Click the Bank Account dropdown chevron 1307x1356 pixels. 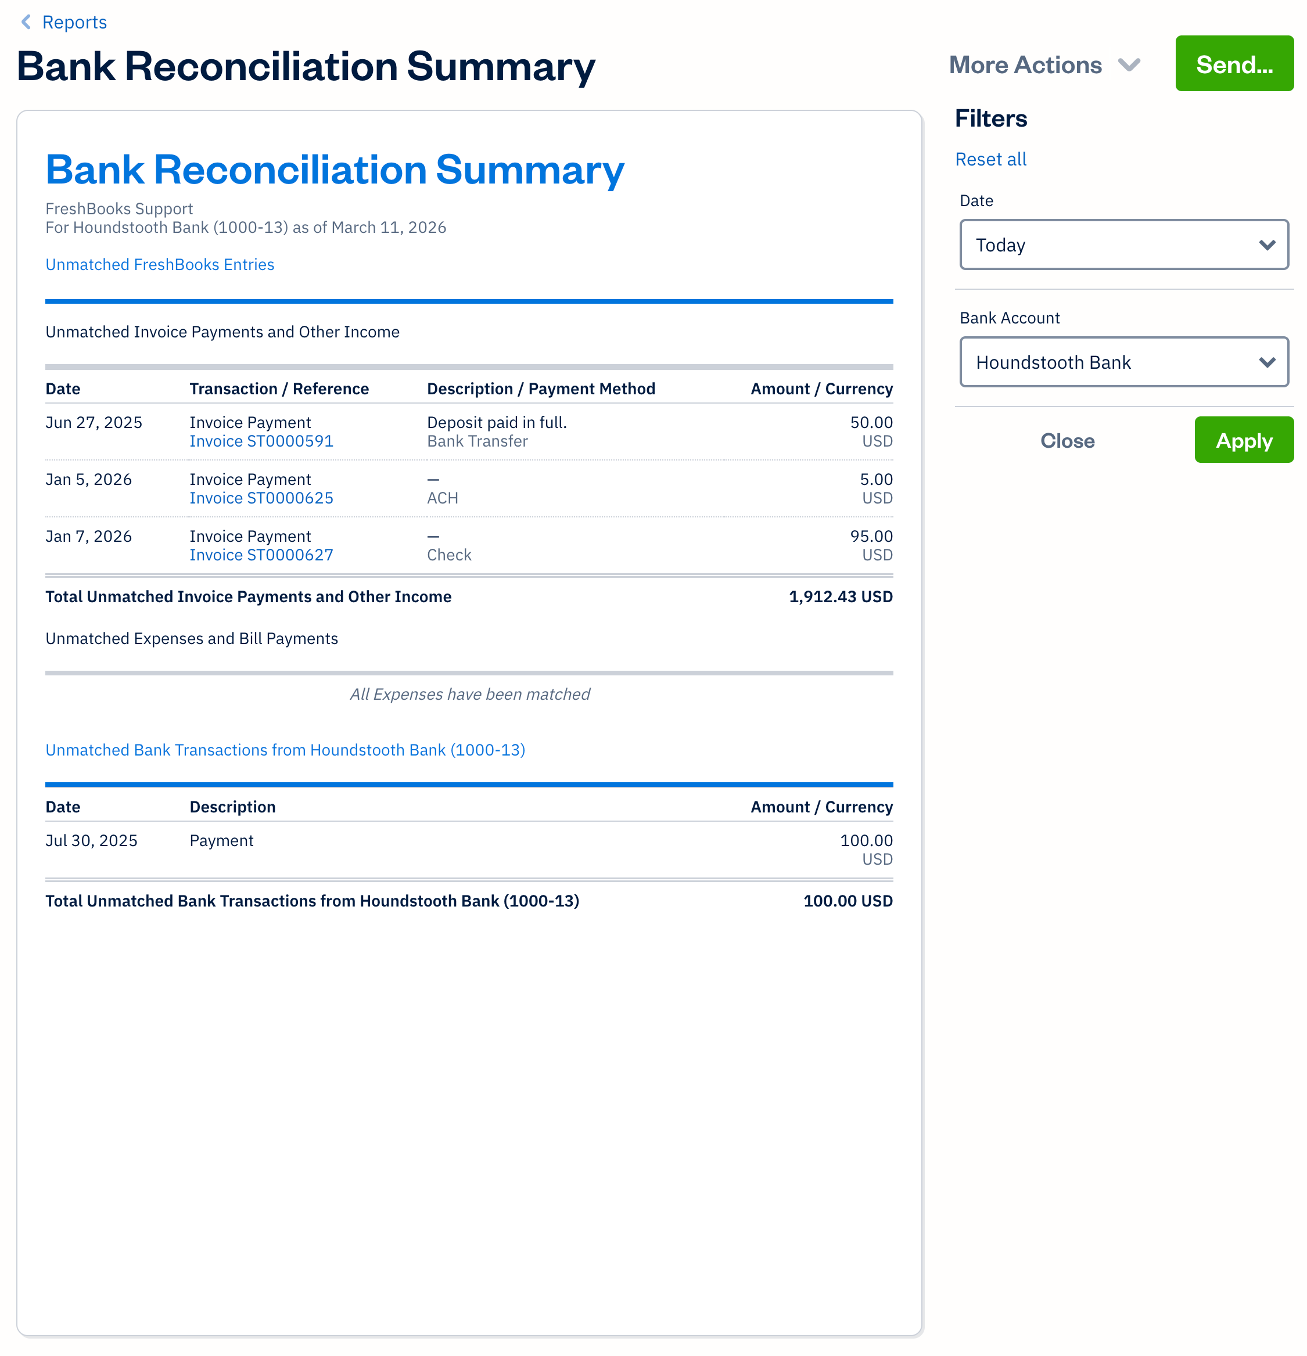[1267, 362]
